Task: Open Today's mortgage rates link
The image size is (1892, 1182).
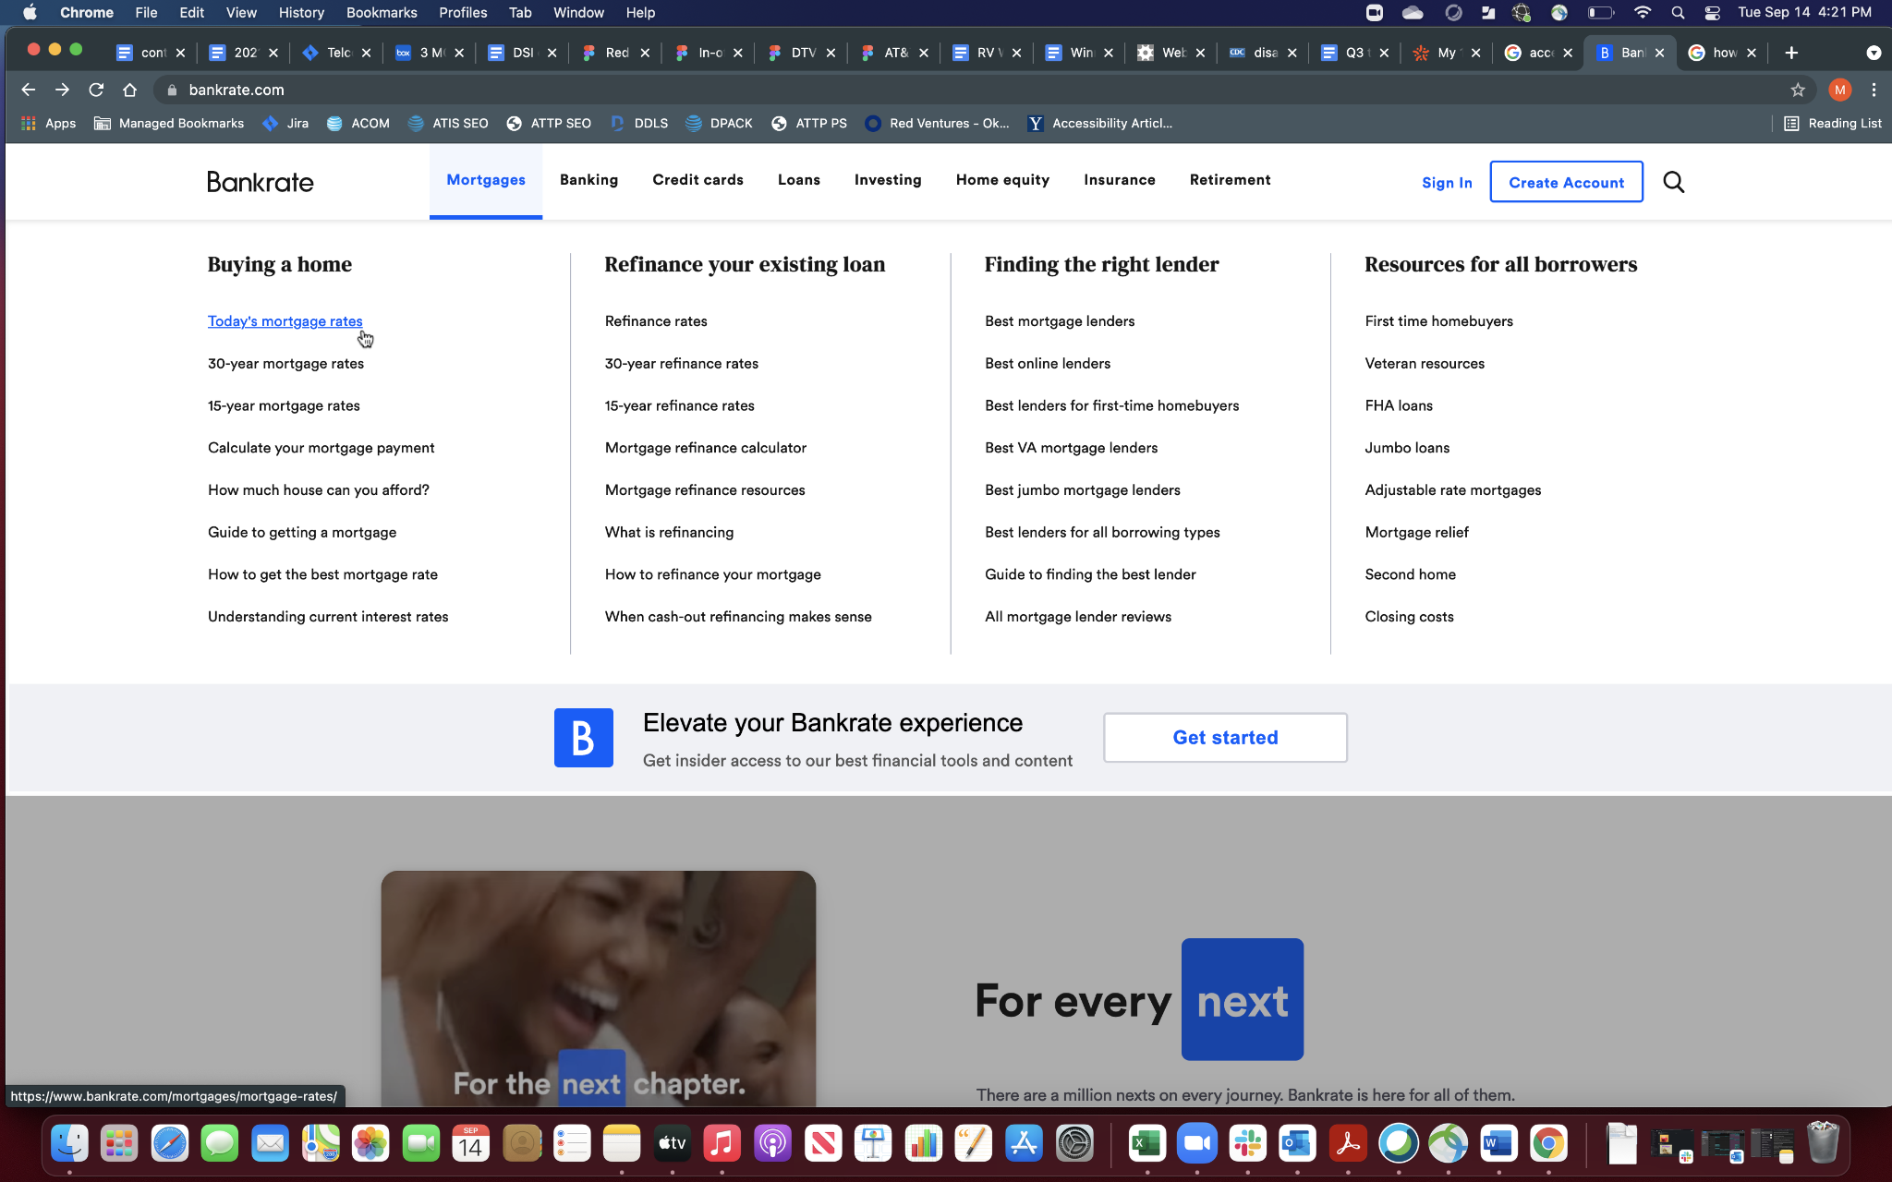Action: [x=285, y=321]
